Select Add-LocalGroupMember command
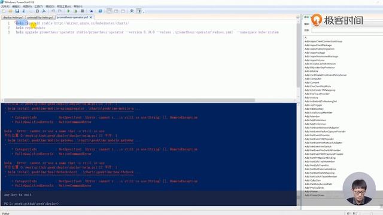The width and height of the screenshot is (383, 215). (x=318, y=113)
